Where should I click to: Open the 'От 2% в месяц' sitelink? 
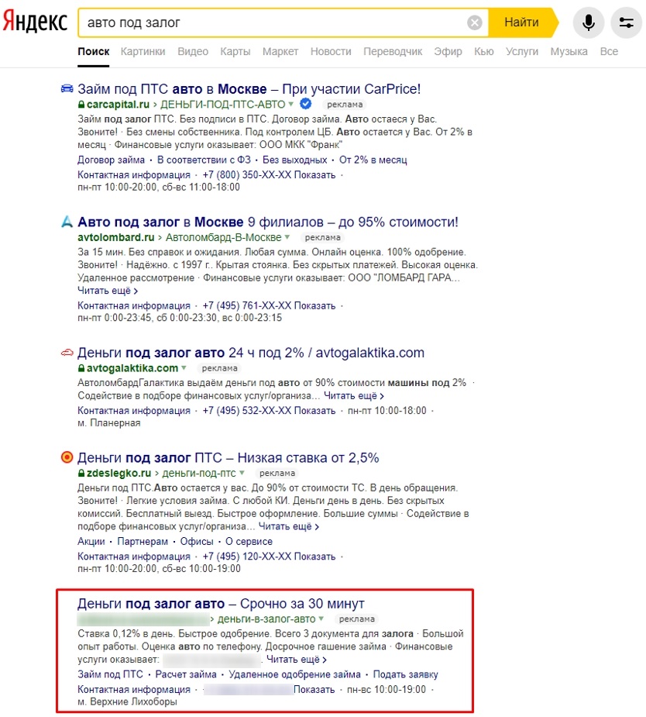click(373, 160)
